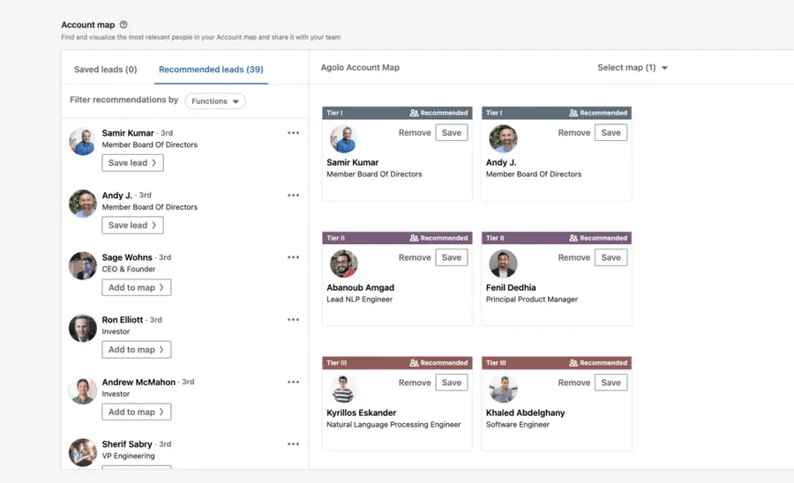Click Andrew McMahon's profile photo
This screenshot has width=794, height=483.
pyautogui.click(x=83, y=390)
